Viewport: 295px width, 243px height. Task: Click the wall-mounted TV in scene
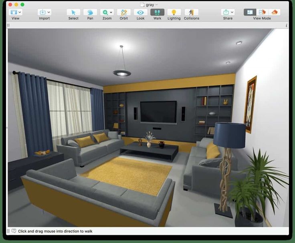click(x=158, y=112)
